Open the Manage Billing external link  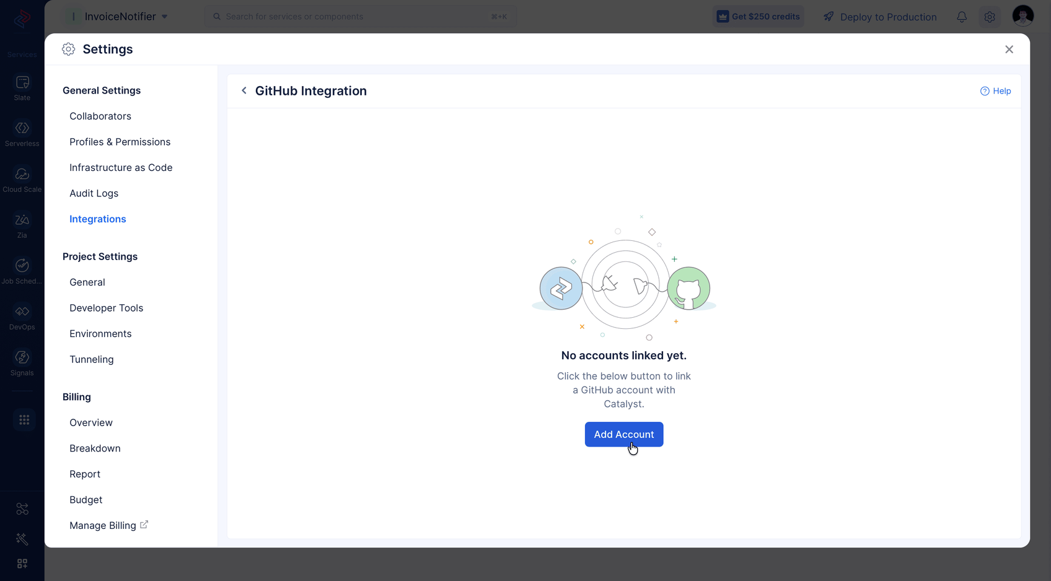[108, 525]
